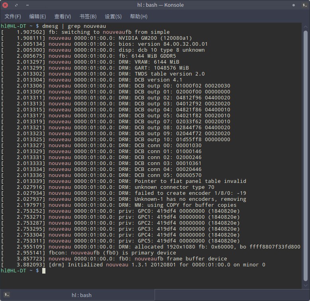Click the 'priv: GPC5: 419df4' line

pos(120,241)
